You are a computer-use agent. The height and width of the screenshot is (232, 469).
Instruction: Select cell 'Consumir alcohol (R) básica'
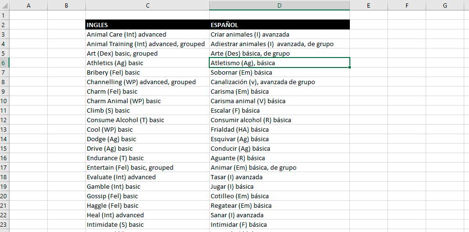pyautogui.click(x=279, y=120)
